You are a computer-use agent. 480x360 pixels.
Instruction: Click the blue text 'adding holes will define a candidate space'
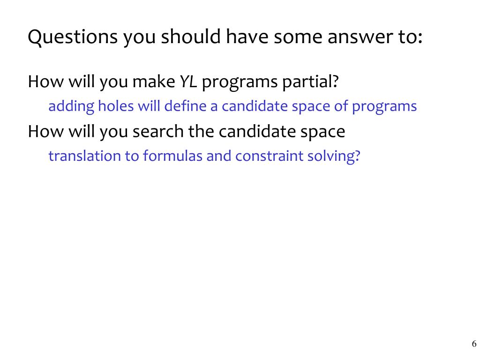point(189,106)
